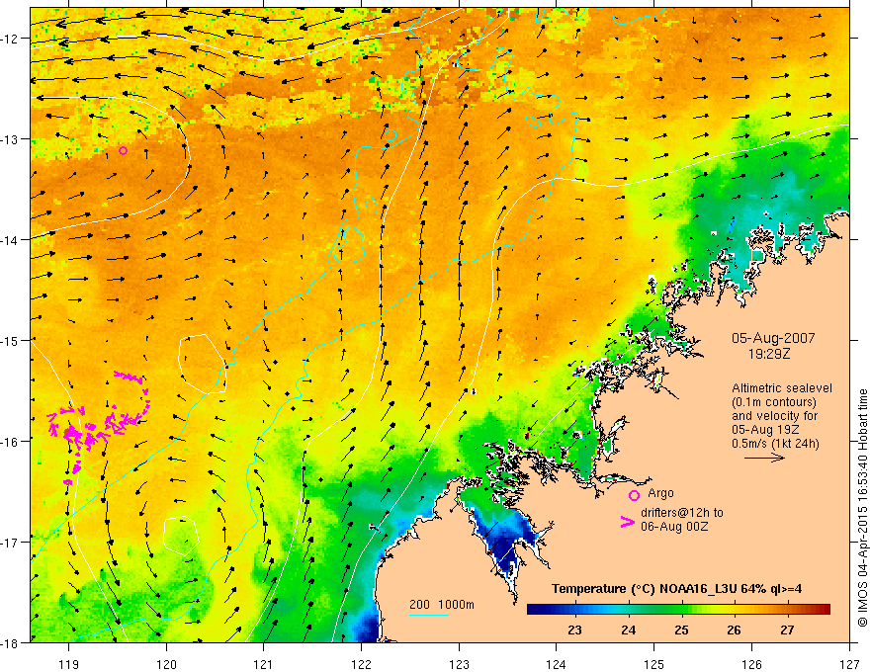
Task: Click the color bar tick label '25'
Action: (681, 630)
